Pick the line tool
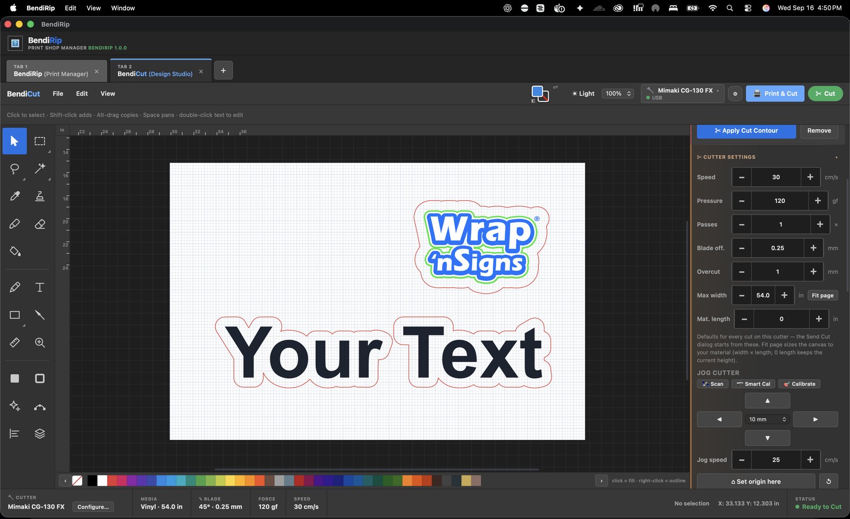 coord(40,315)
